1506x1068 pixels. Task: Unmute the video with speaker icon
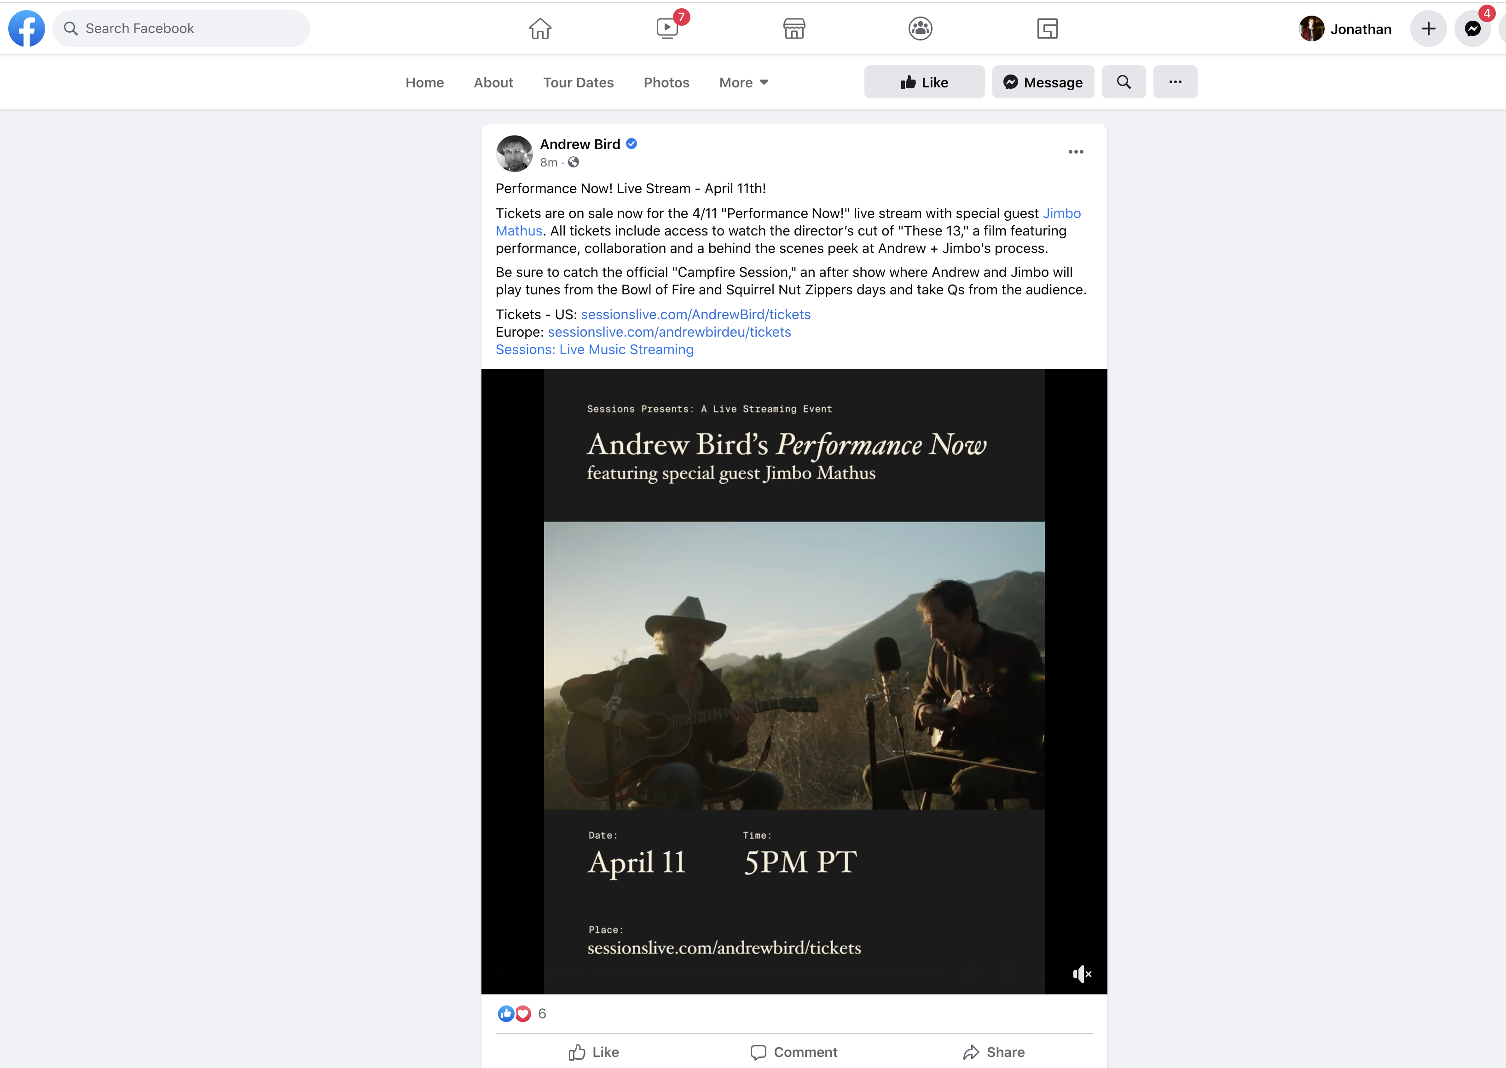click(x=1081, y=974)
